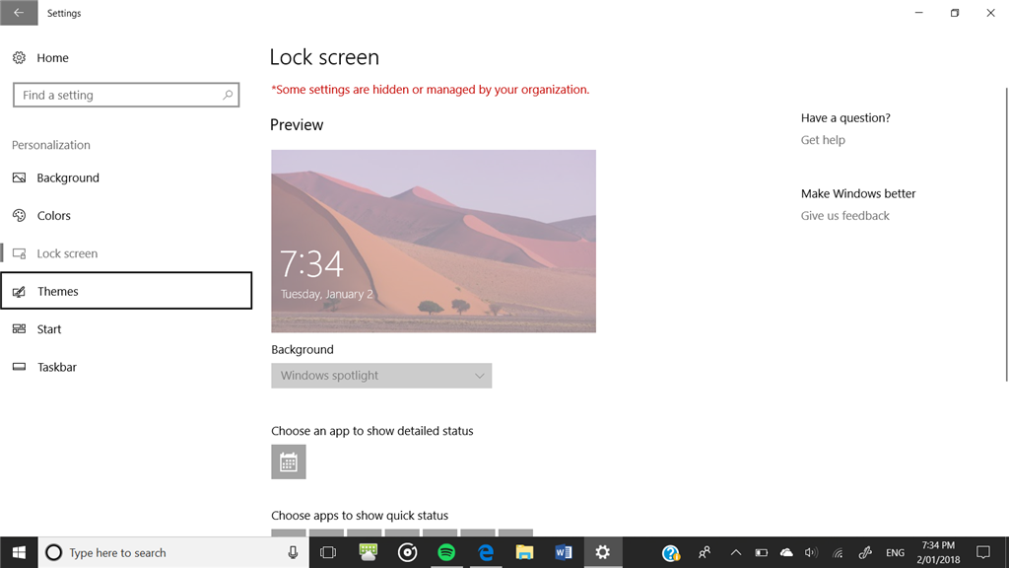The width and height of the screenshot is (1009, 568).
Task: Open the Themes page
Action: click(126, 291)
